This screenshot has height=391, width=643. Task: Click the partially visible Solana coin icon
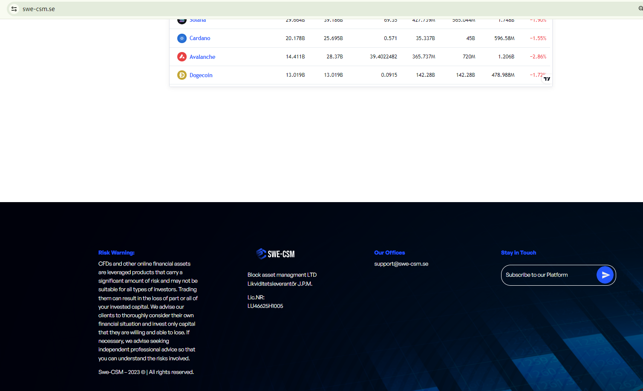click(x=182, y=20)
